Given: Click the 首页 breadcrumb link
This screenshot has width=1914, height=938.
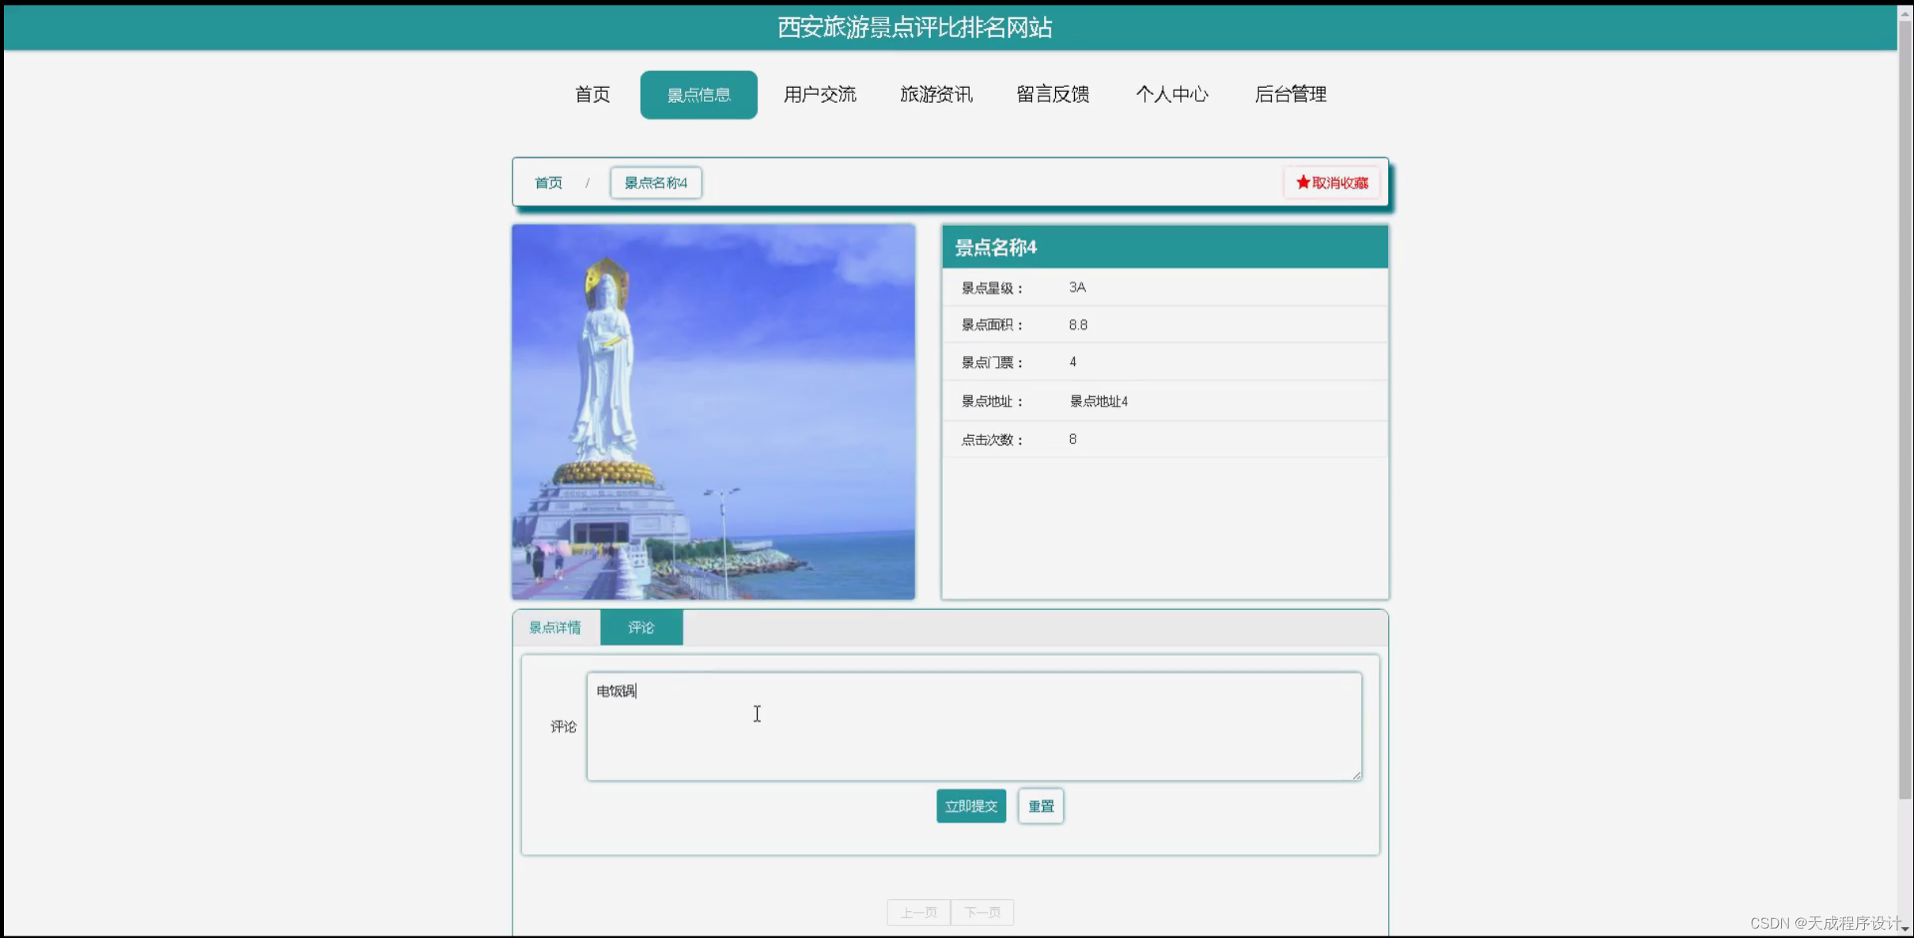Looking at the screenshot, I should (548, 183).
